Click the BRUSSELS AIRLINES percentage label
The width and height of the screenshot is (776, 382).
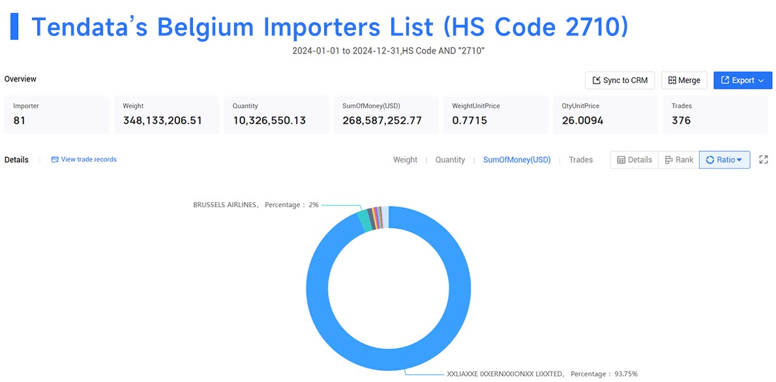(x=256, y=204)
